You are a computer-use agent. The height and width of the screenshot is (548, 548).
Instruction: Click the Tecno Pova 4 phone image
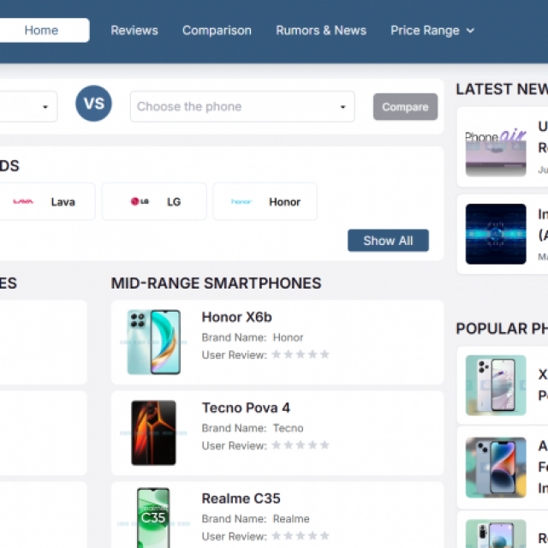point(154,432)
